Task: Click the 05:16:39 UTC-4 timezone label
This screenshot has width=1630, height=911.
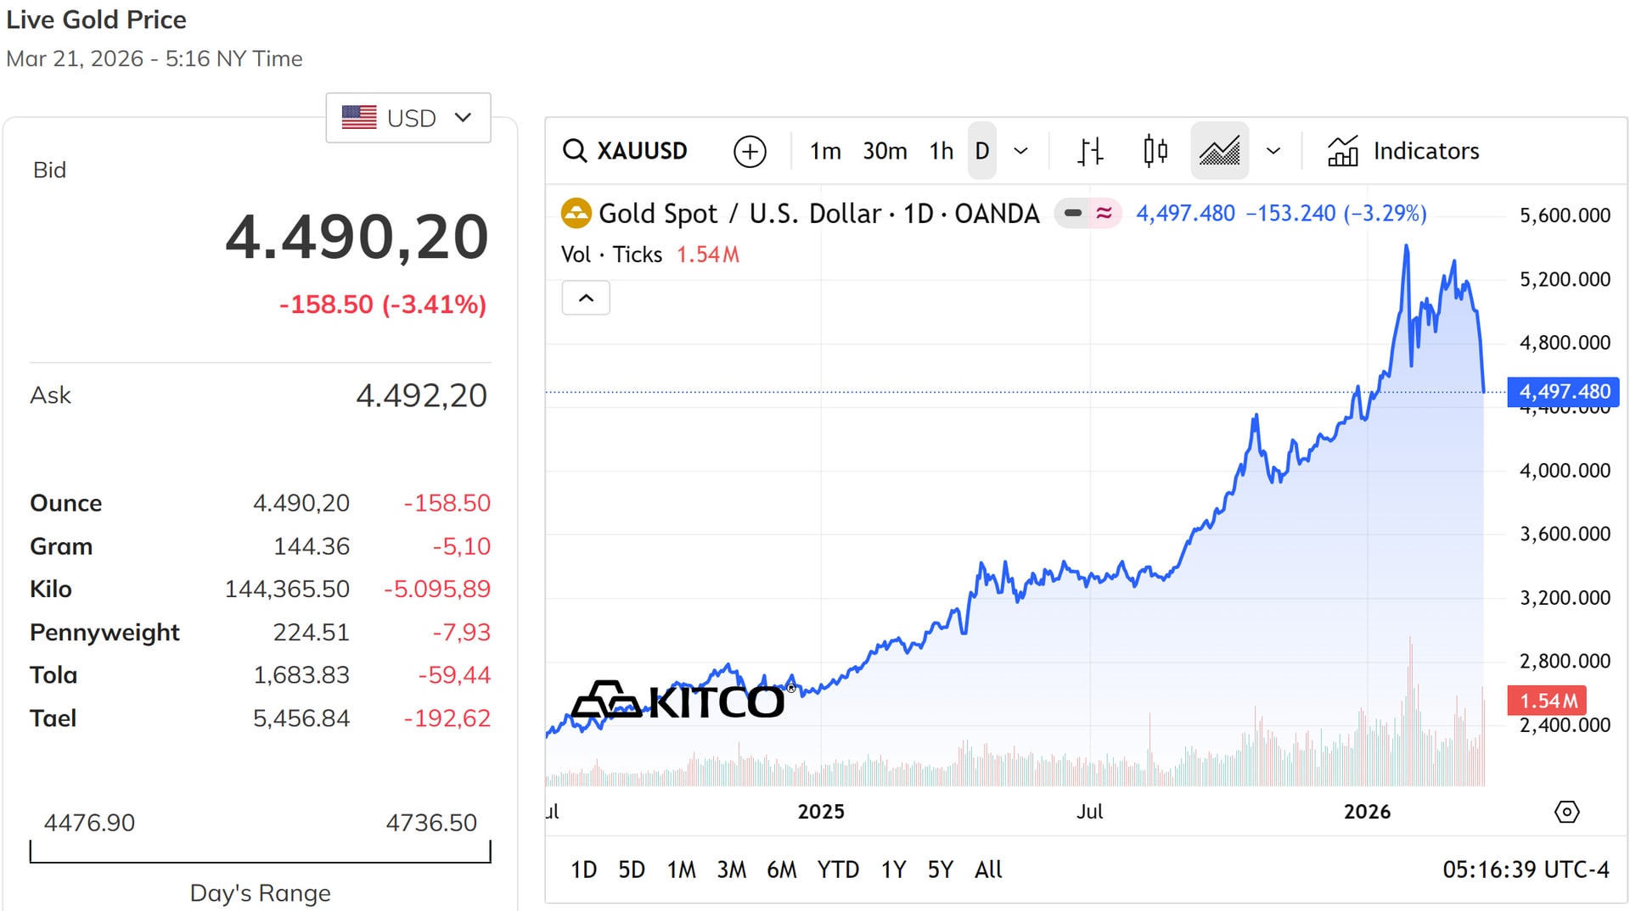Action: click(1526, 869)
